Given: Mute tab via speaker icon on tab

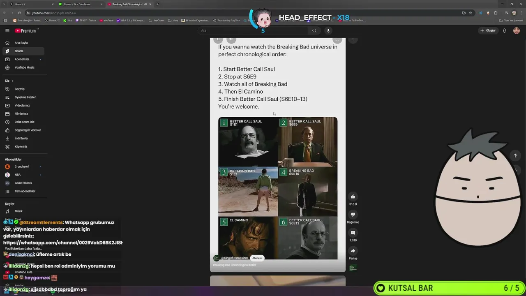Looking at the screenshot, I should 145,4.
